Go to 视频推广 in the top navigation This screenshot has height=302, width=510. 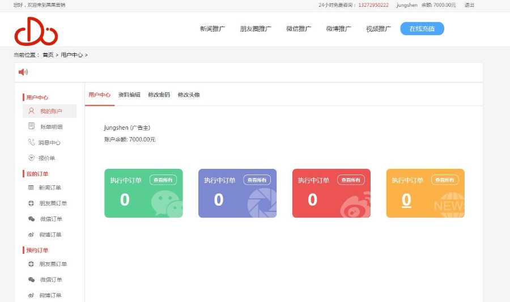378,29
